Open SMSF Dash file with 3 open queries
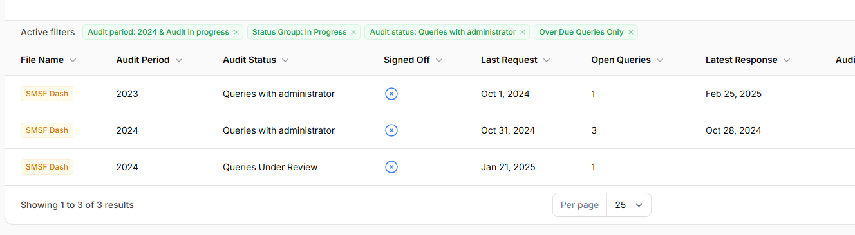855x235 pixels. 47,130
